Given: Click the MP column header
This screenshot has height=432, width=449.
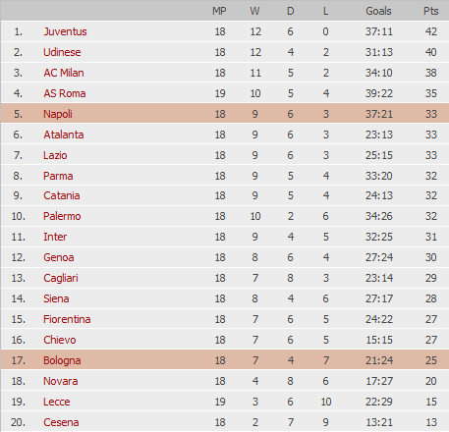Looking at the screenshot, I should (x=219, y=11).
